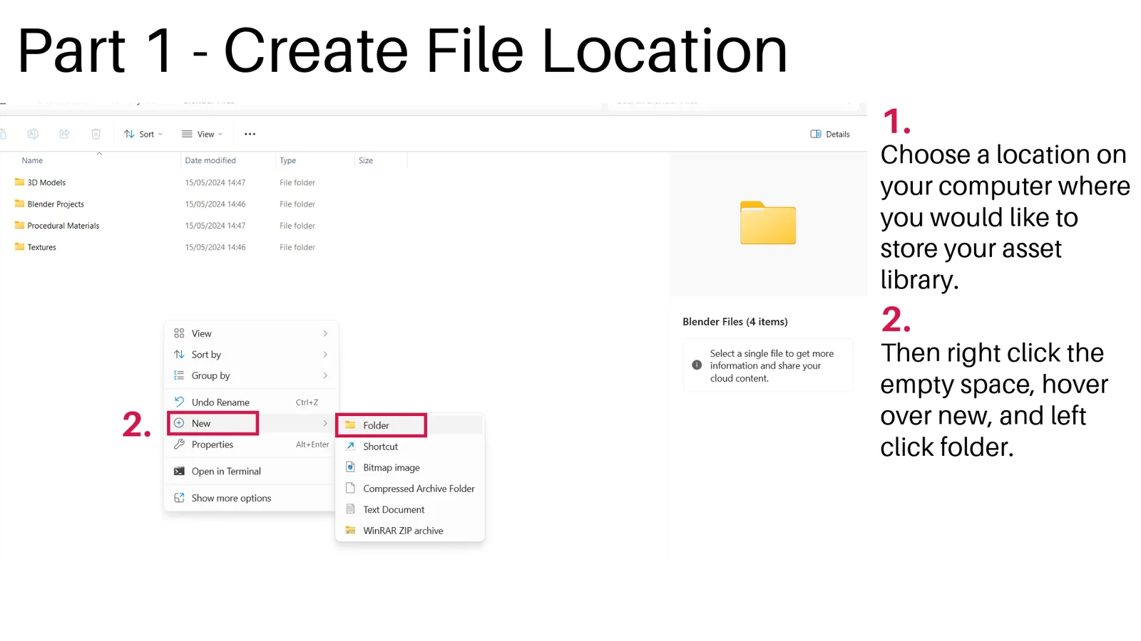Viewport: 1141px width, 641px height.
Task: Click the Share icon
Action: tap(64, 133)
